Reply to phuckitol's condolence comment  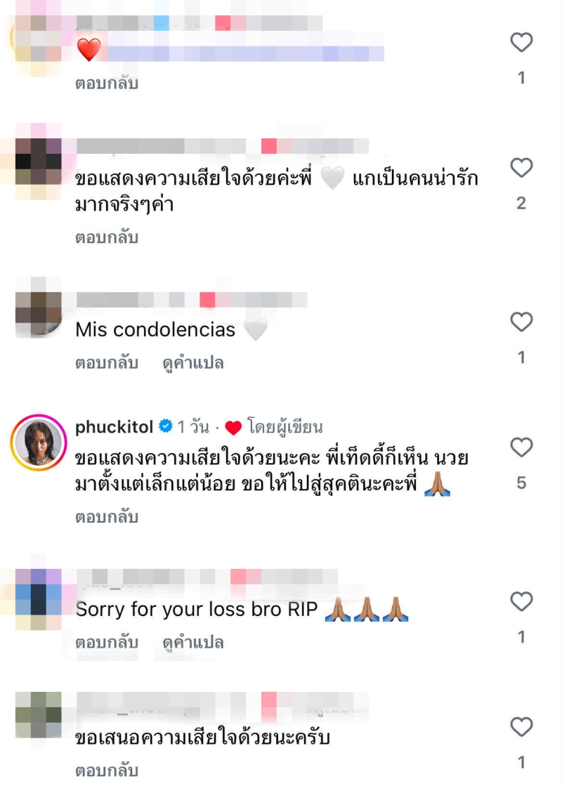tap(107, 517)
